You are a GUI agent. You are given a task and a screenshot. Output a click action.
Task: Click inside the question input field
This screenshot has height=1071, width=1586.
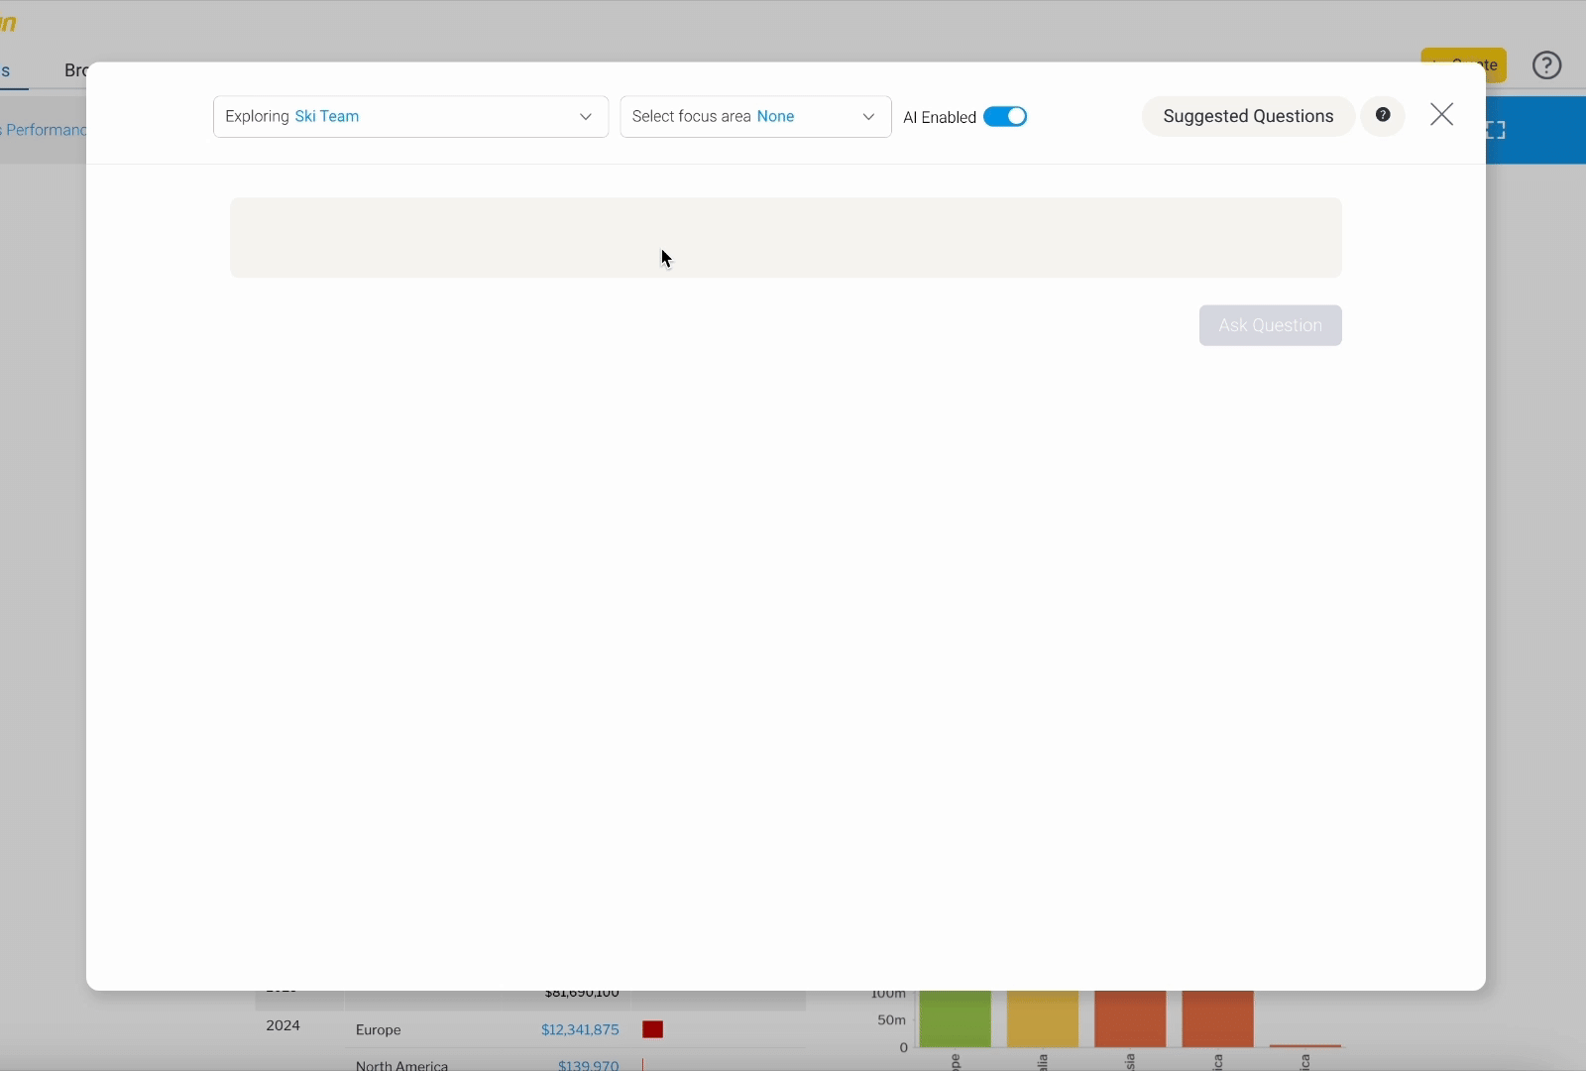[x=785, y=238]
